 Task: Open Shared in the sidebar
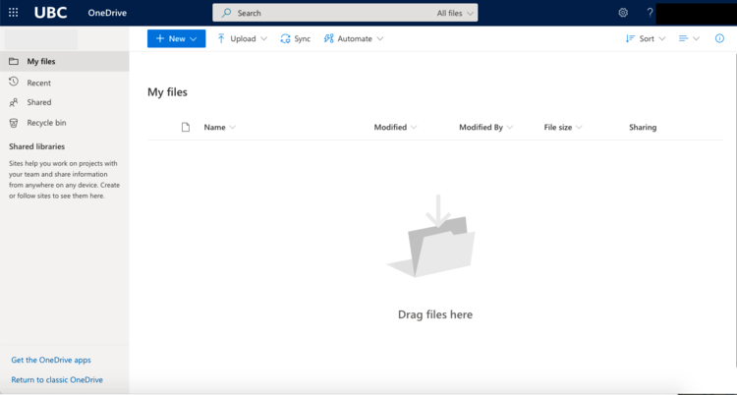pyautogui.click(x=65, y=102)
